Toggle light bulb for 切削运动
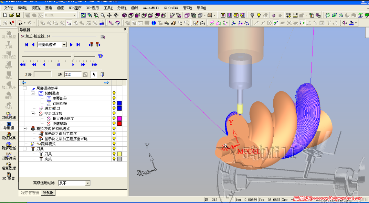 click(114, 93)
